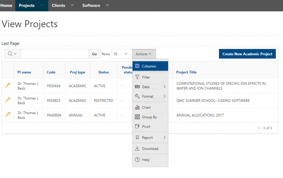Open the search column selector magnifier
The width and height of the screenshot is (283, 178).
click(x=12, y=54)
